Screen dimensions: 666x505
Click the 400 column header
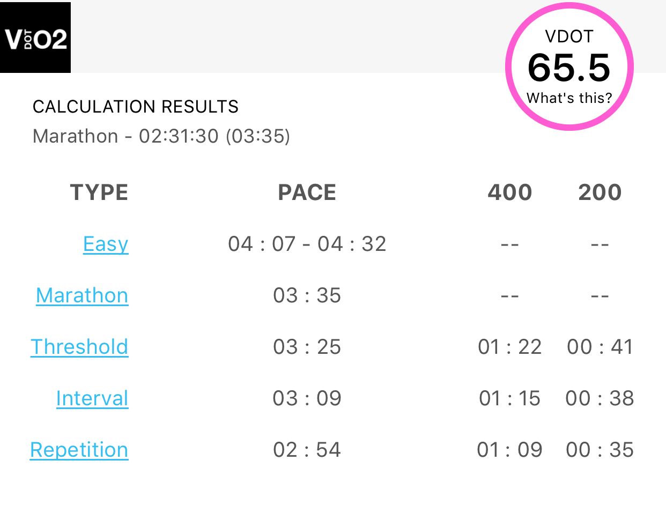[510, 192]
